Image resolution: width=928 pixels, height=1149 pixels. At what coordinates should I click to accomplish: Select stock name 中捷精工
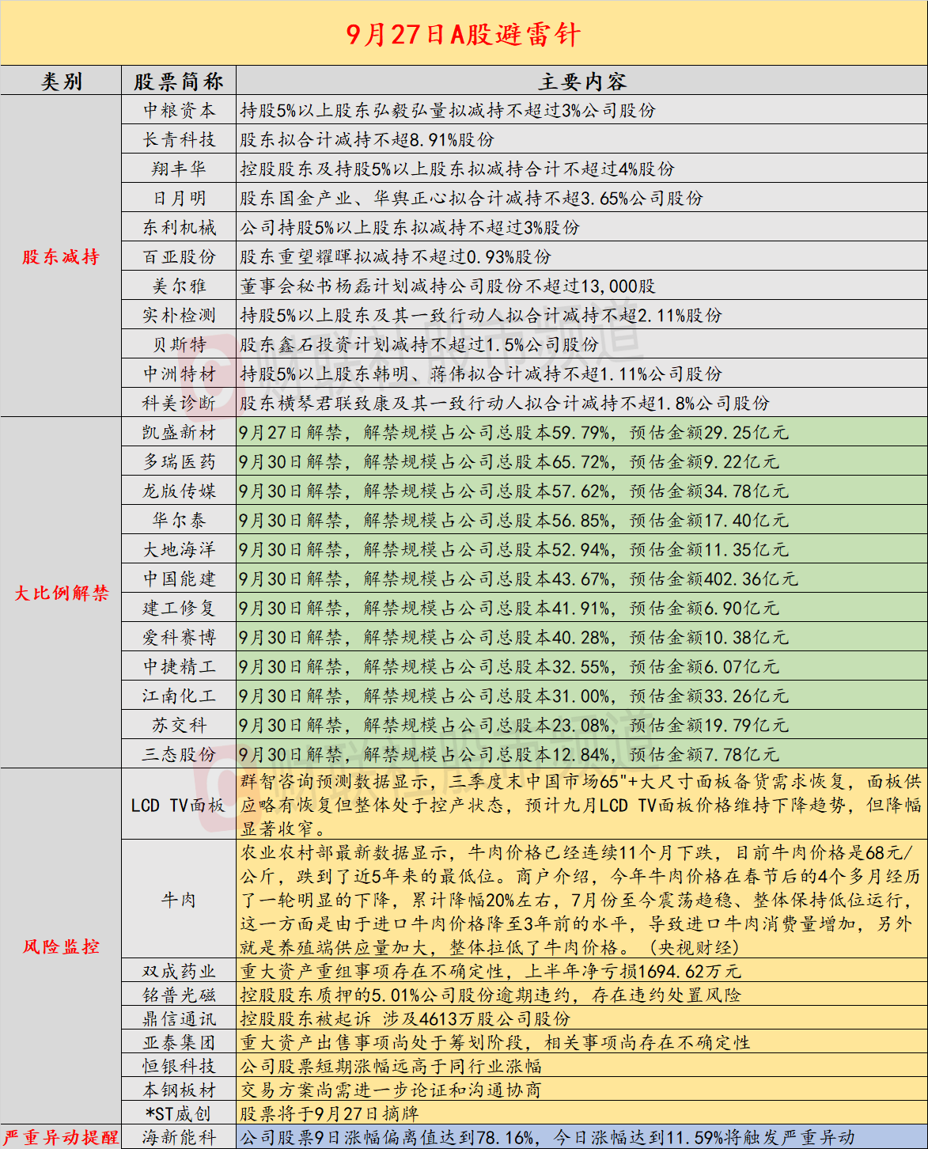point(179,666)
